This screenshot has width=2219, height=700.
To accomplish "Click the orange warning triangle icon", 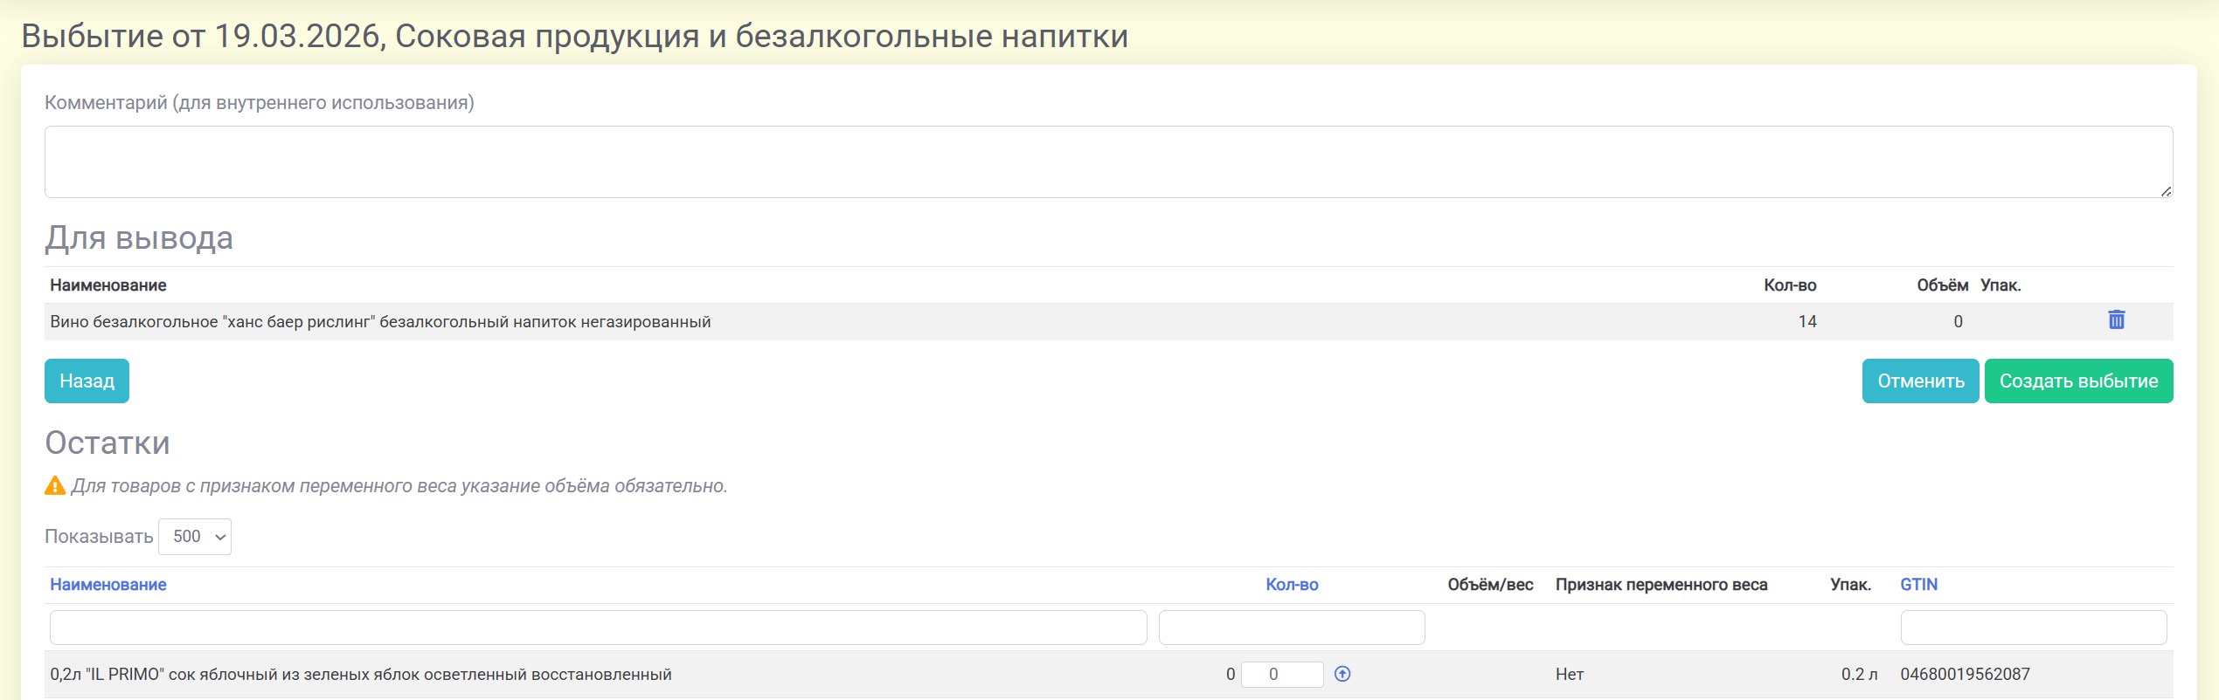I will click(x=55, y=486).
